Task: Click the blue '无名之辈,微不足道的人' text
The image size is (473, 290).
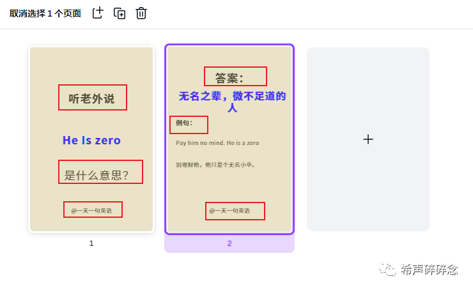Action: click(x=232, y=102)
